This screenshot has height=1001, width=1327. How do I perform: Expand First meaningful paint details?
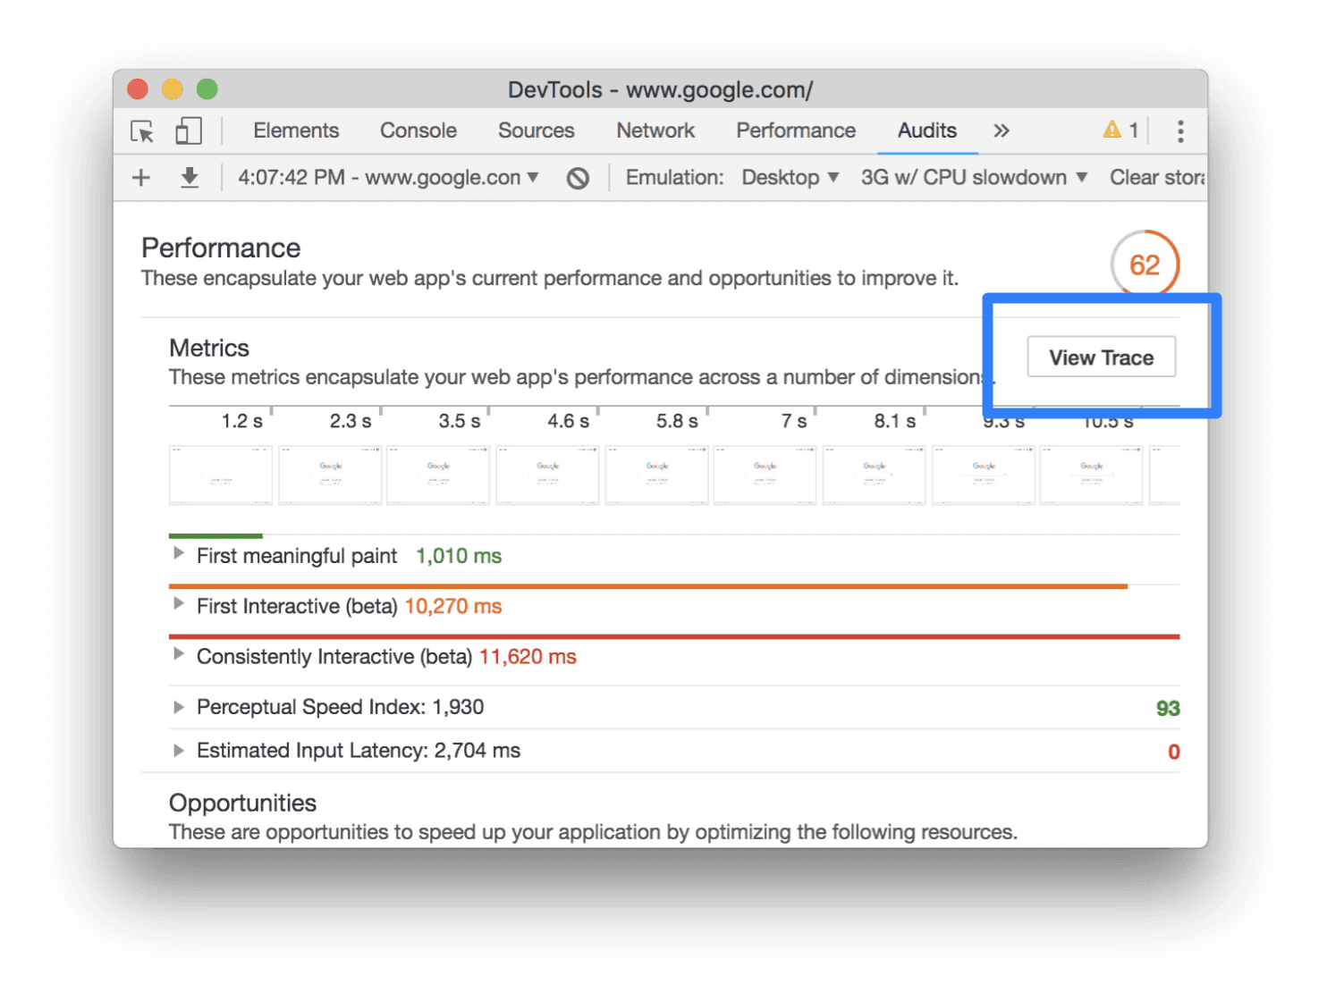pyautogui.click(x=179, y=554)
